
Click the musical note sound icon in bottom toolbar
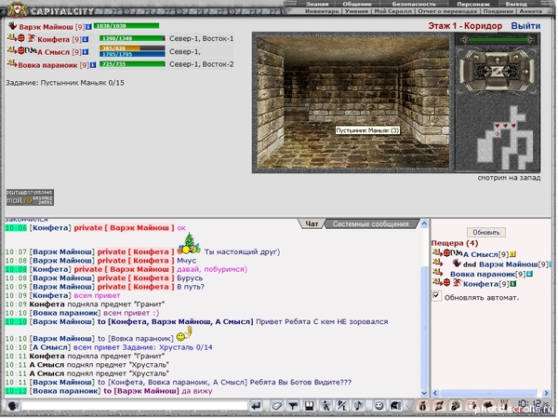pyautogui.click(x=358, y=406)
